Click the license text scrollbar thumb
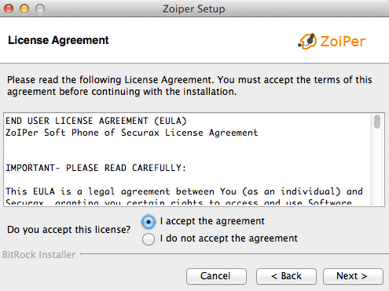The image size is (389, 291). 377,122
